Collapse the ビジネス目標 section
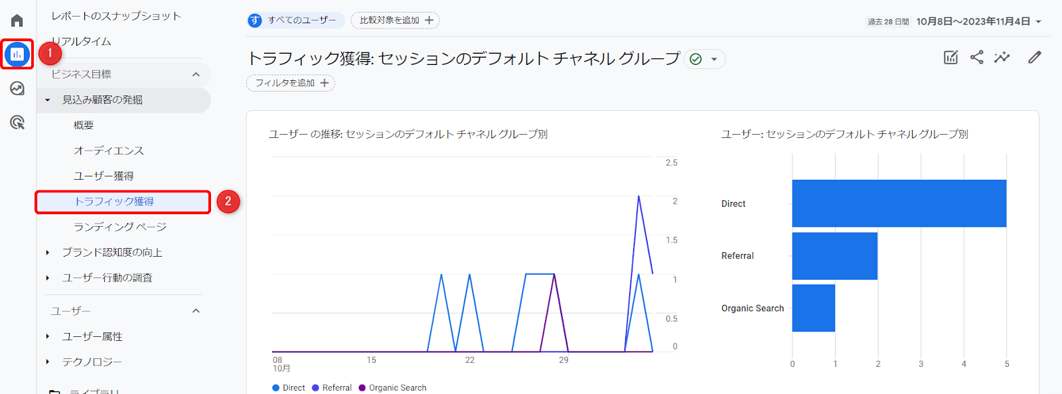Viewport: 1062px width, 394px height. pyautogui.click(x=196, y=74)
